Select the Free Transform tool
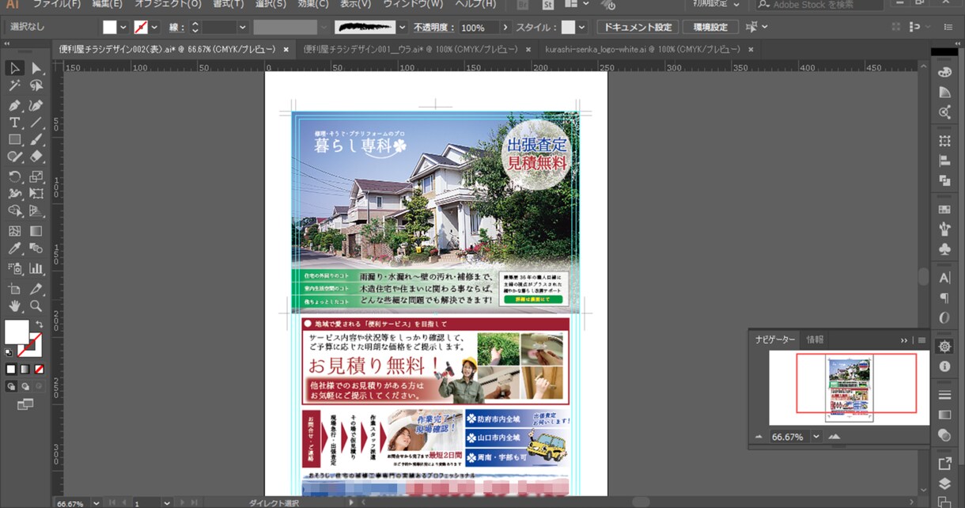The width and height of the screenshot is (965, 508). point(36,193)
